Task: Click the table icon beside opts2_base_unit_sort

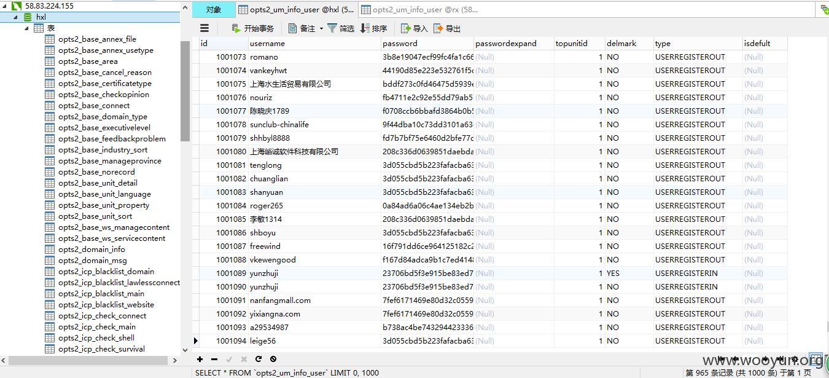Action: point(50,216)
